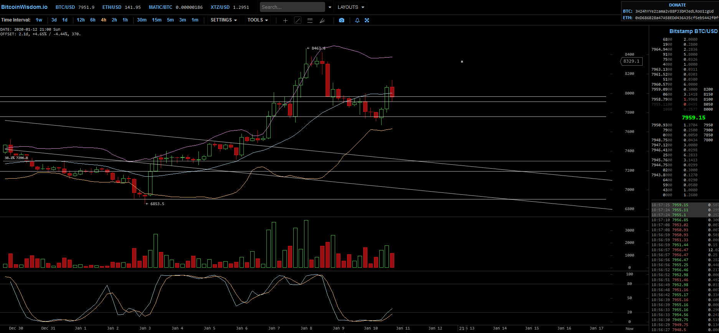Take a chart snapshot with camera icon

342,20
